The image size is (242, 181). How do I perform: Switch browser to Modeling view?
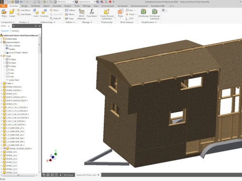pos(15,31)
